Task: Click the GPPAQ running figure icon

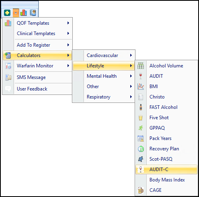Action: point(141,128)
